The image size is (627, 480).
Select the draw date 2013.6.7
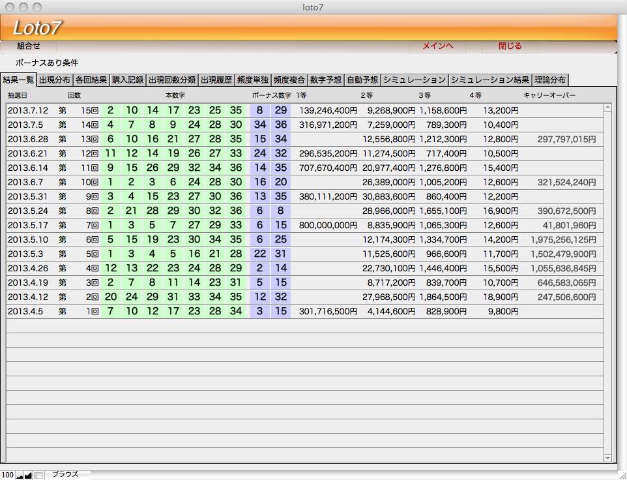click(25, 183)
